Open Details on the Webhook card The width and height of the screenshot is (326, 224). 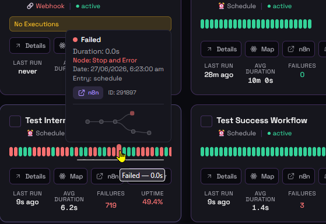pos(30,45)
